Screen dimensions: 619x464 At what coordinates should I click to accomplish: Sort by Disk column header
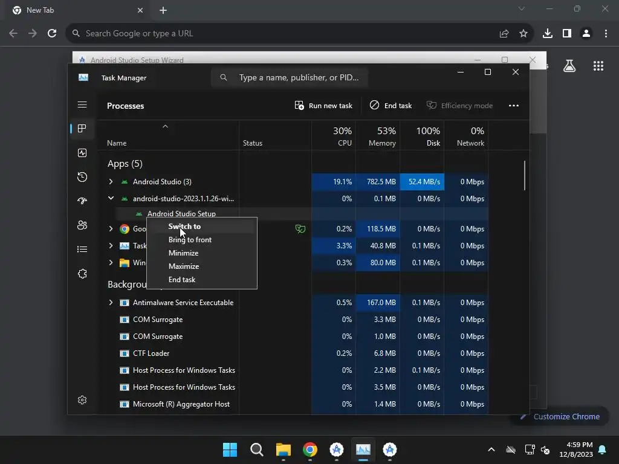pyautogui.click(x=422, y=136)
